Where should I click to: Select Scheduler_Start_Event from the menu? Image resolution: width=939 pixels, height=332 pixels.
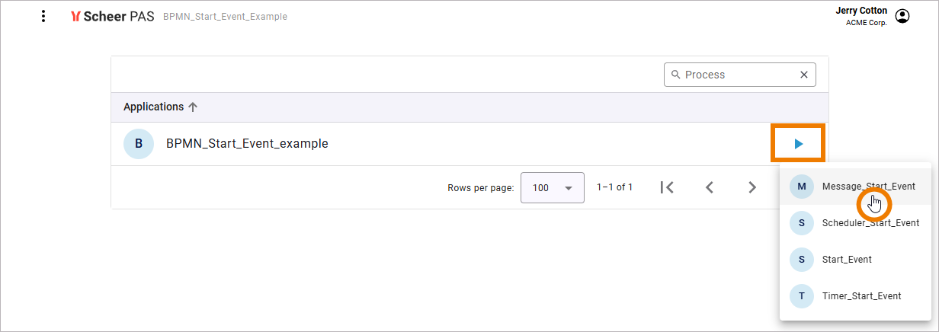click(x=870, y=223)
